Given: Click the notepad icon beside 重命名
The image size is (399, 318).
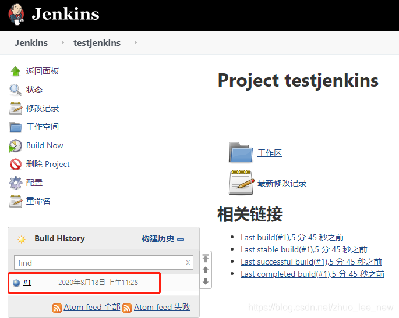Looking at the screenshot, I should 16,201.
